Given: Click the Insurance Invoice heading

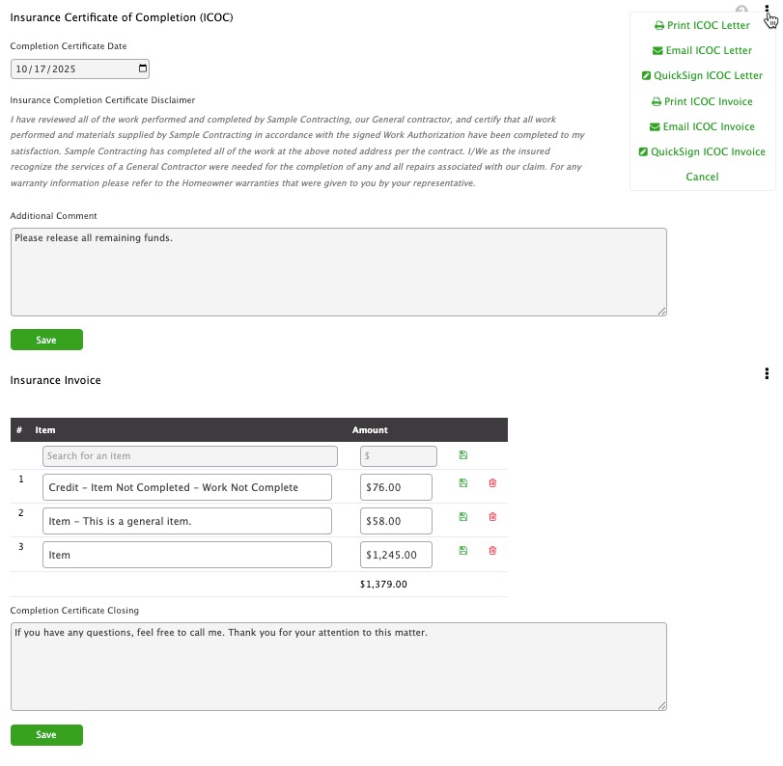Looking at the screenshot, I should pyautogui.click(x=55, y=380).
